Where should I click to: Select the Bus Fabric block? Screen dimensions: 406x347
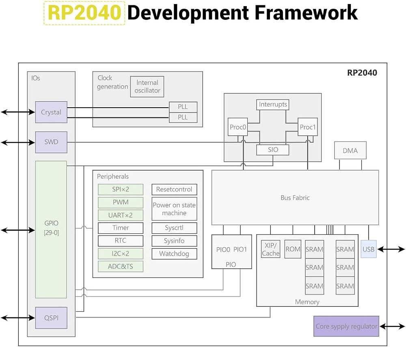(x=295, y=198)
